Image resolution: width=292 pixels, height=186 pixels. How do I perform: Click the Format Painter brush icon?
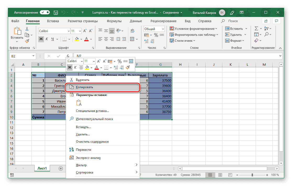coord(27,41)
